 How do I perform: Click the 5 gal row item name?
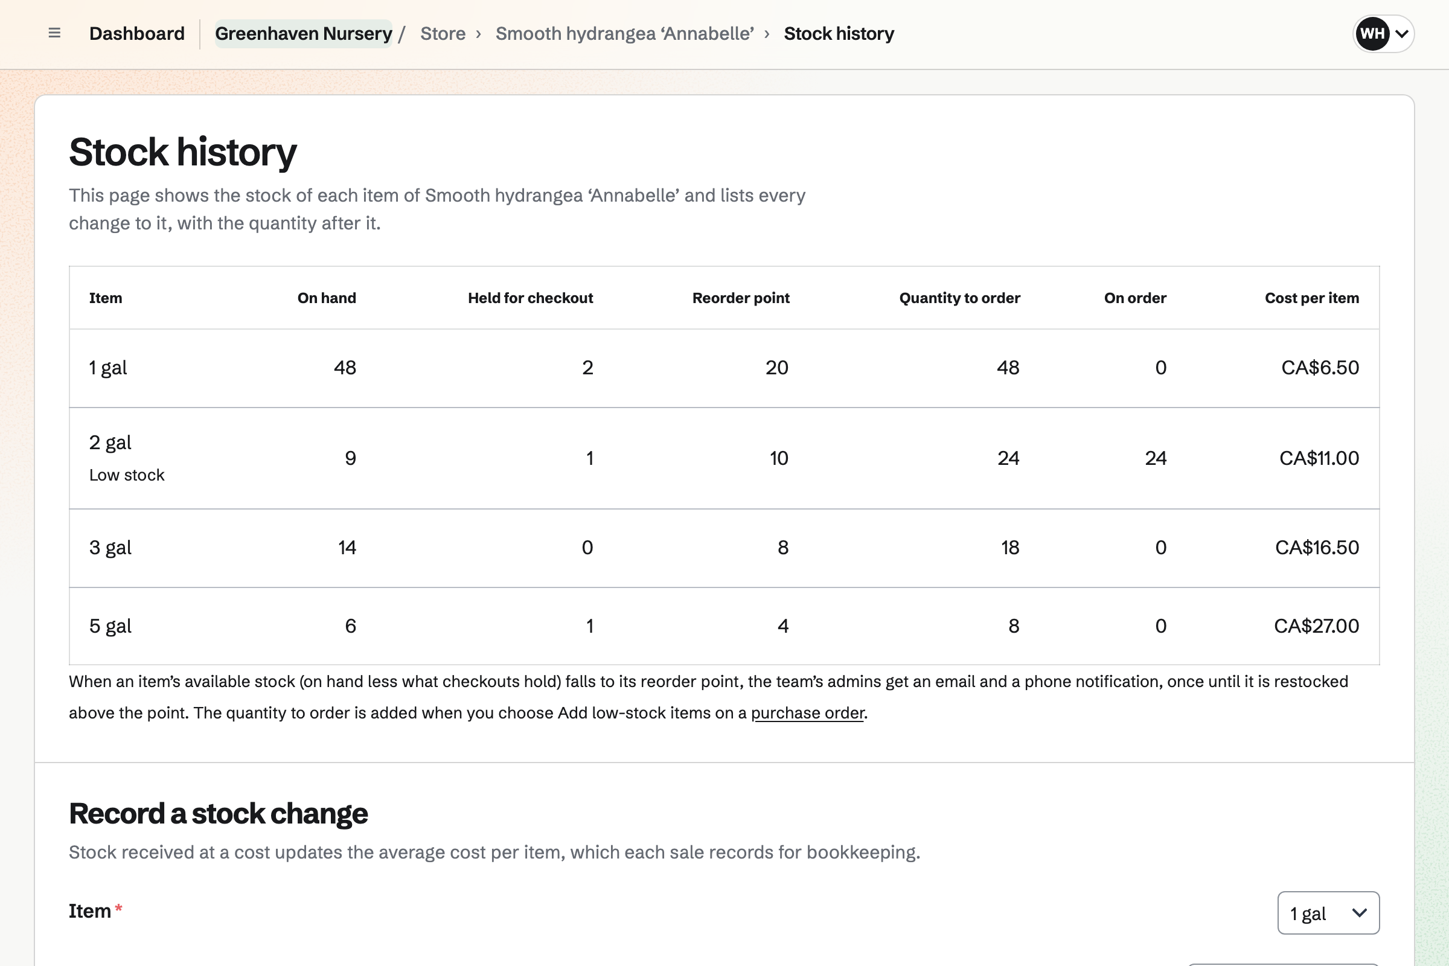[x=110, y=626]
